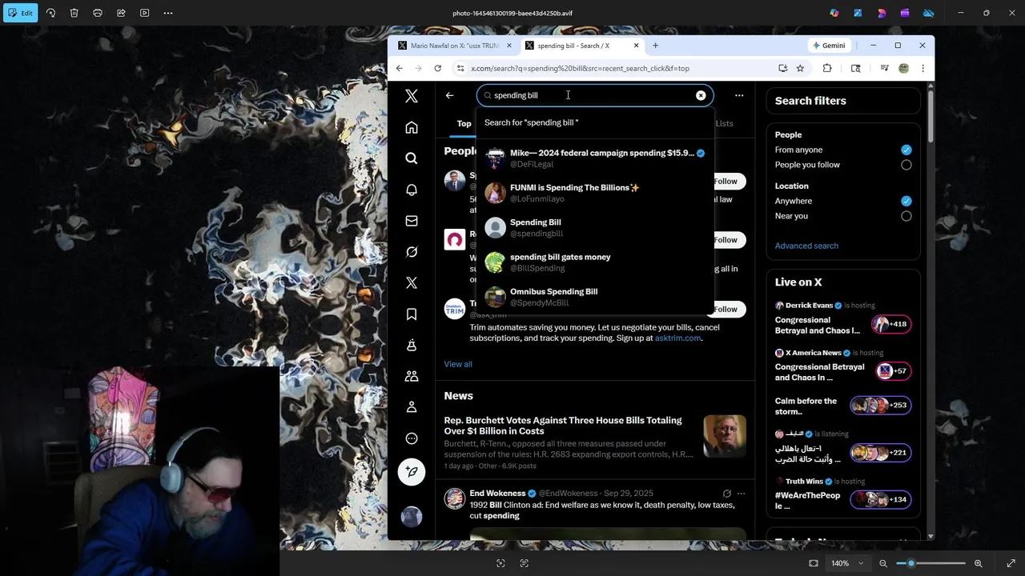Open a new browser tab

click(655, 46)
